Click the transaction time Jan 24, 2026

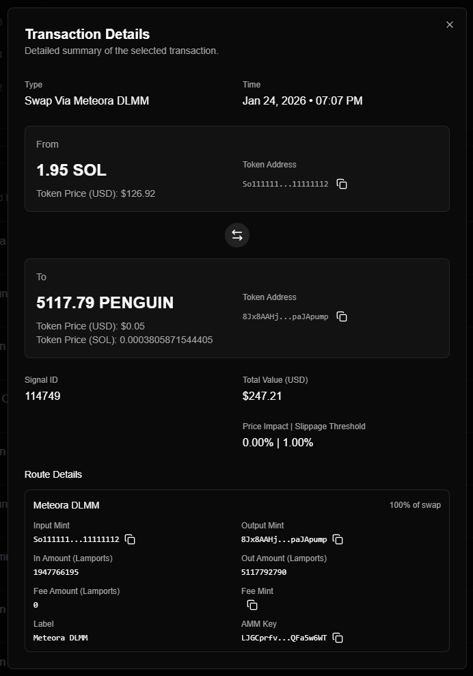(x=302, y=100)
